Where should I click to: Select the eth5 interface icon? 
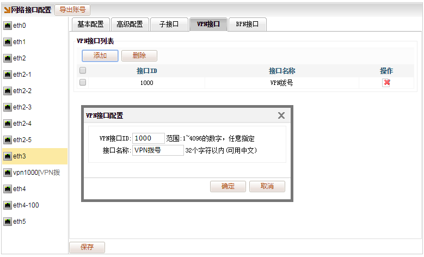(8, 222)
